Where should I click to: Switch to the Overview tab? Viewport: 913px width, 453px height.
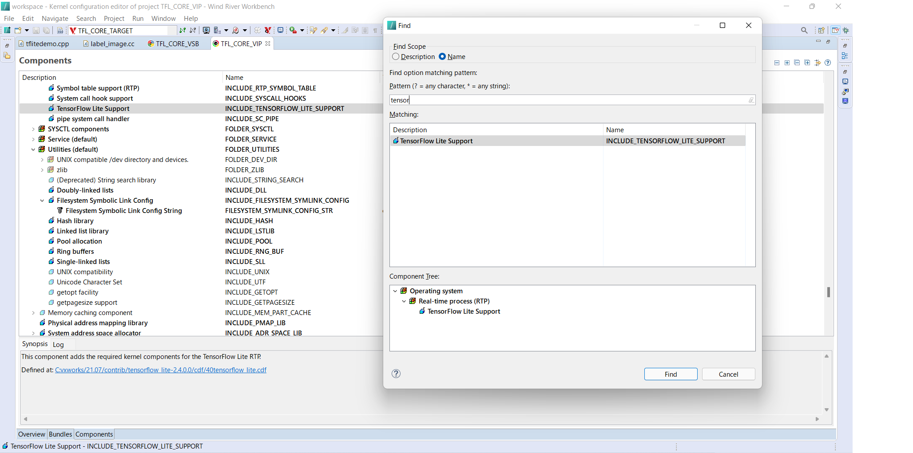click(32, 434)
